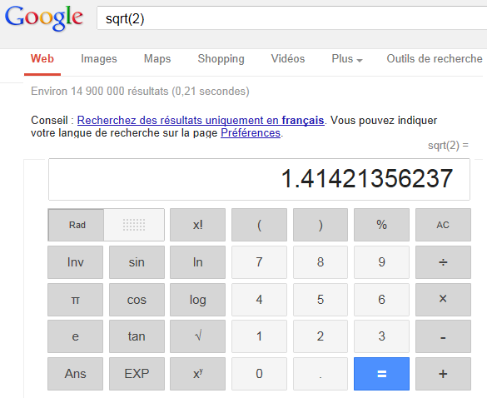
Task: Click the x to the power y key
Action: click(x=197, y=374)
